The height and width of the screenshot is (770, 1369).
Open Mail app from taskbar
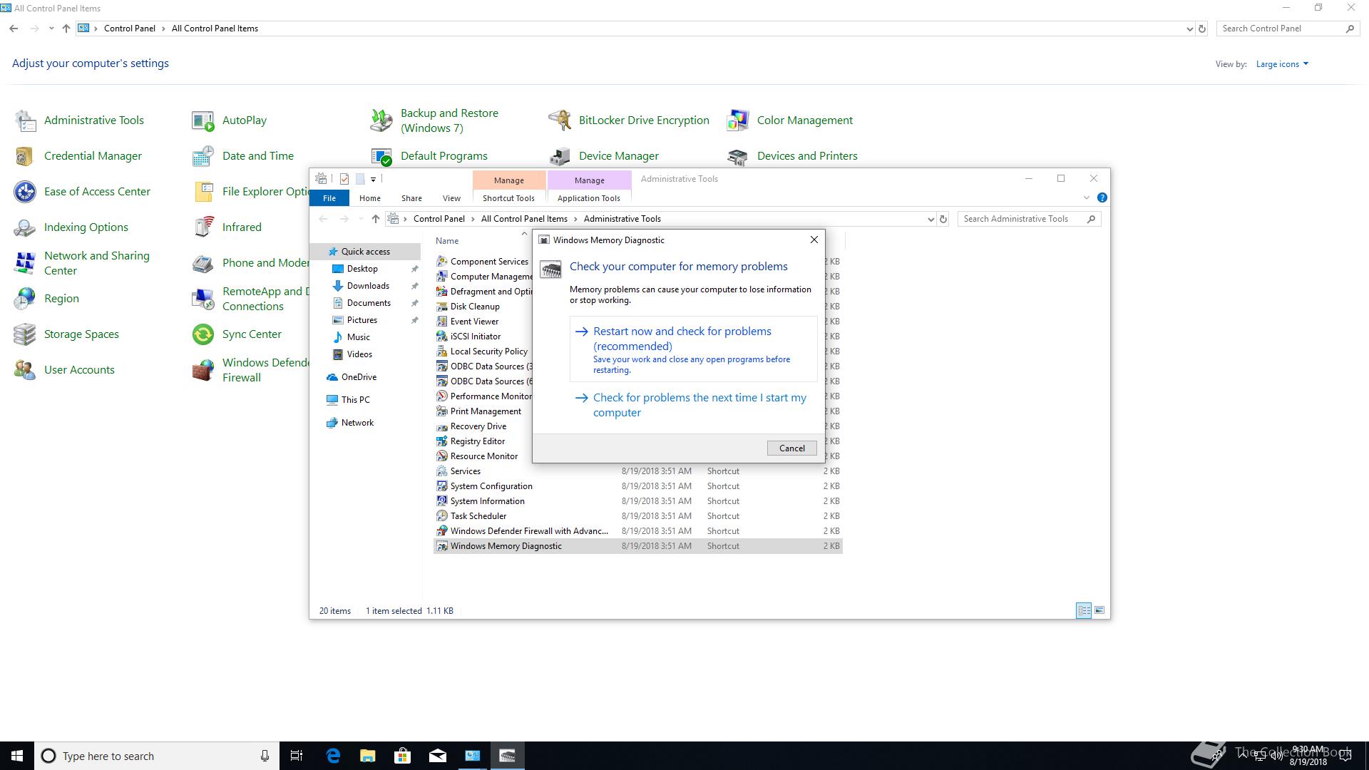coord(438,756)
